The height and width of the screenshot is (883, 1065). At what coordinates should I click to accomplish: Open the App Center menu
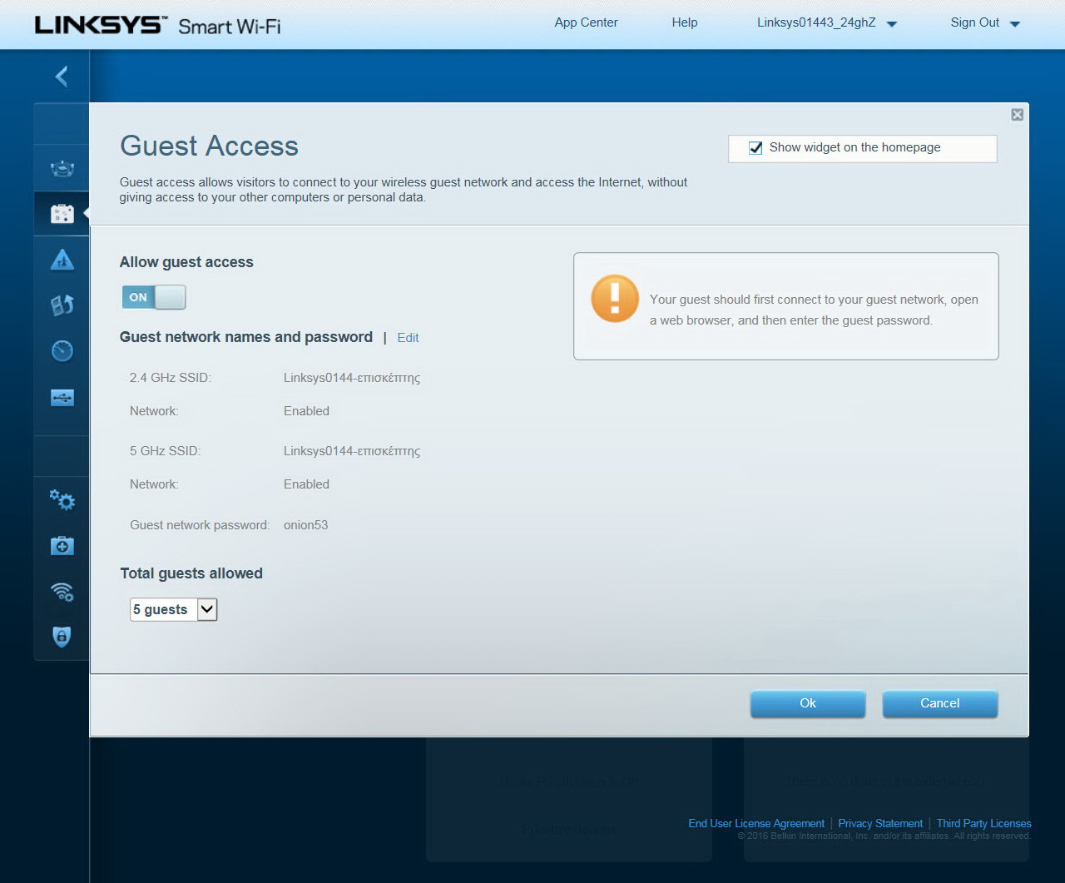586,22
